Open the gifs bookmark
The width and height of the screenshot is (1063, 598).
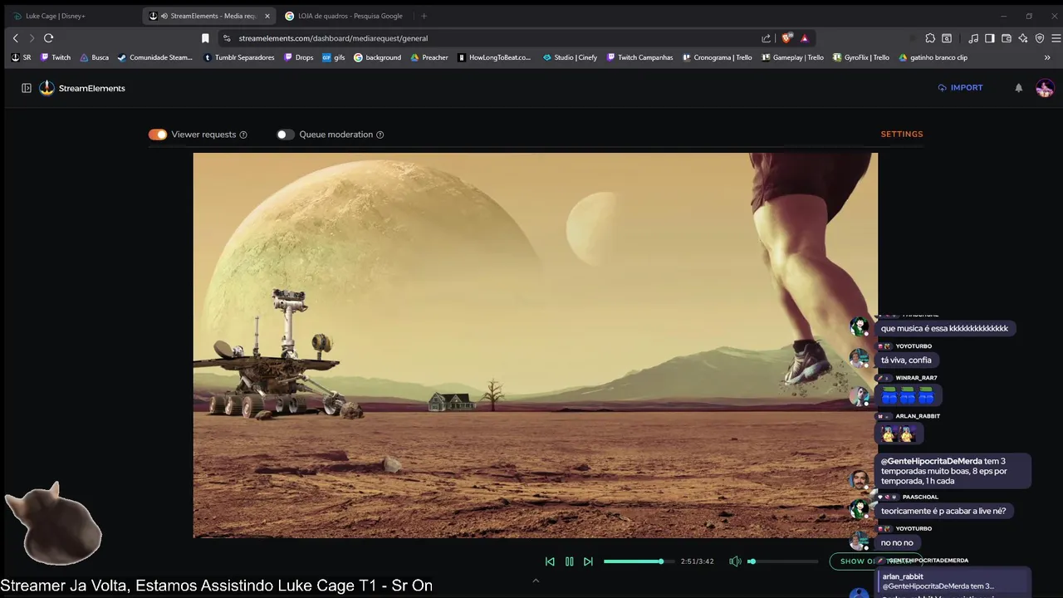click(x=333, y=57)
